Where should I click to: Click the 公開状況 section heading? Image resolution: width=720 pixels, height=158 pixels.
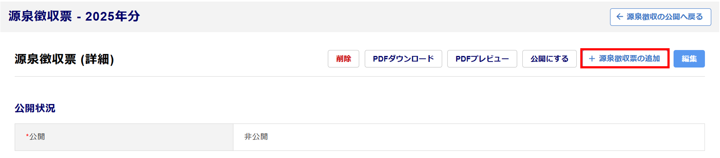tap(35, 108)
